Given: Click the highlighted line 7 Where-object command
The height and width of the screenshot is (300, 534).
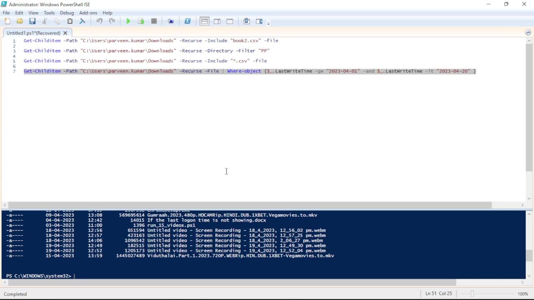Looking at the screenshot, I should coord(249,71).
